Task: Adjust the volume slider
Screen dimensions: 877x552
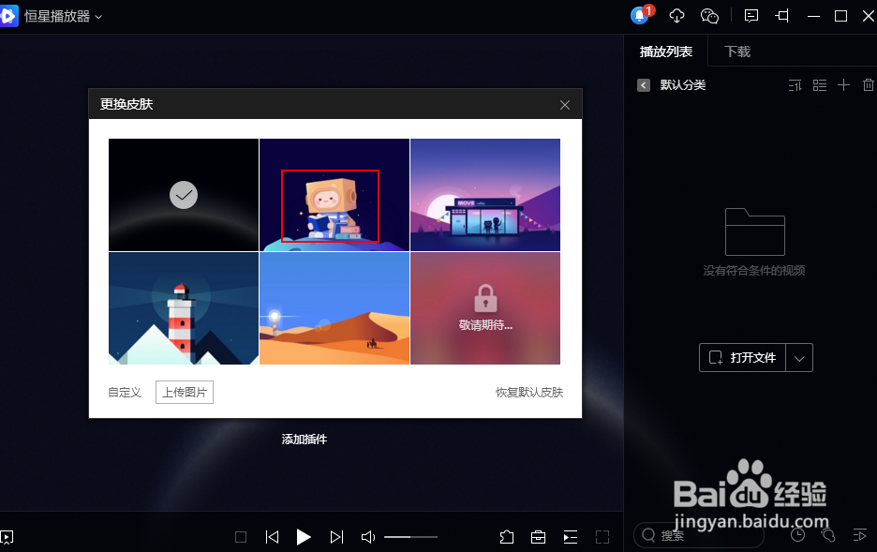Action: pos(410,537)
